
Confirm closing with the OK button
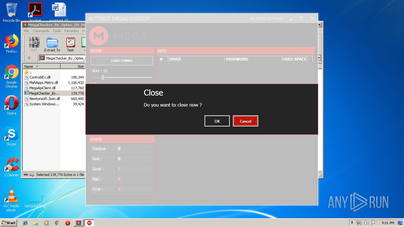217,121
